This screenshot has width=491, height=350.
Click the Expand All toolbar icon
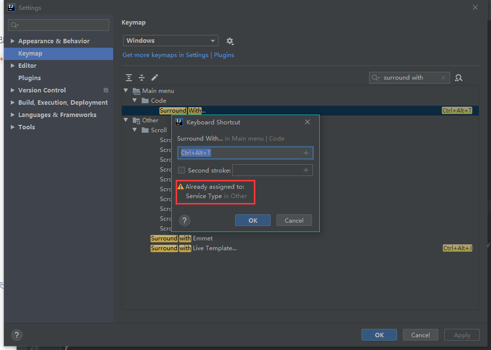pos(129,78)
